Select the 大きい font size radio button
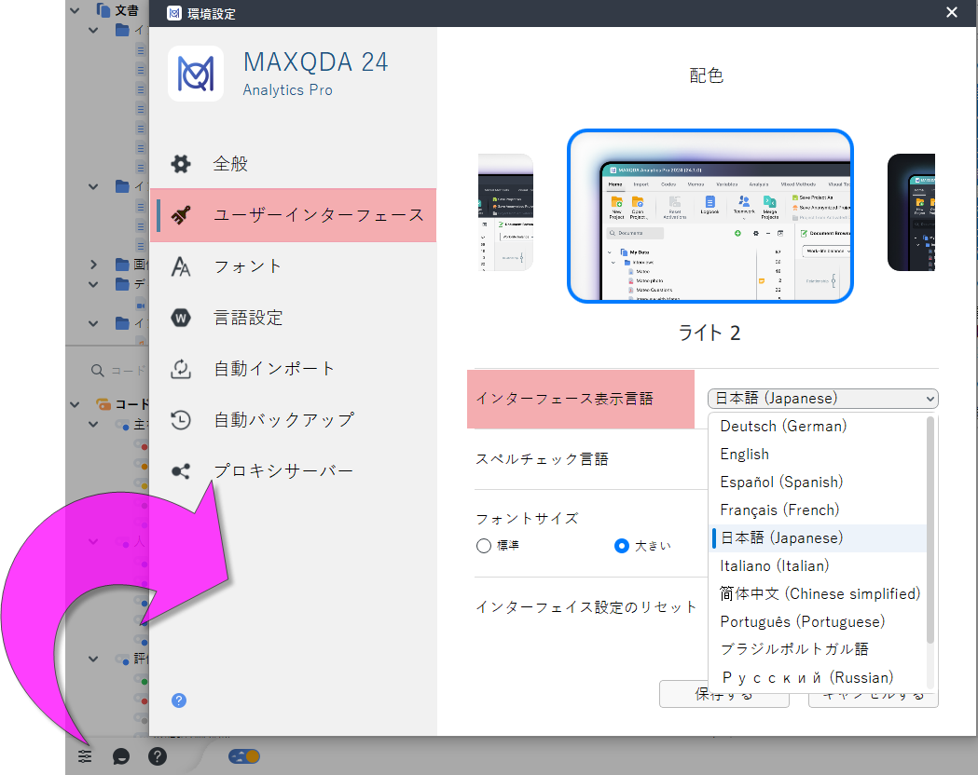This screenshot has width=978, height=775. pos(622,546)
